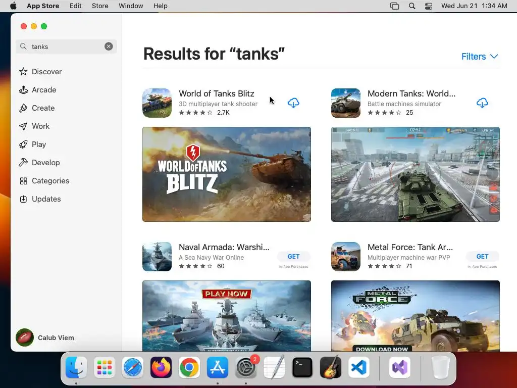
Task: Click the App Store Dock icon
Action: pyautogui.click(x=218, y=367)
